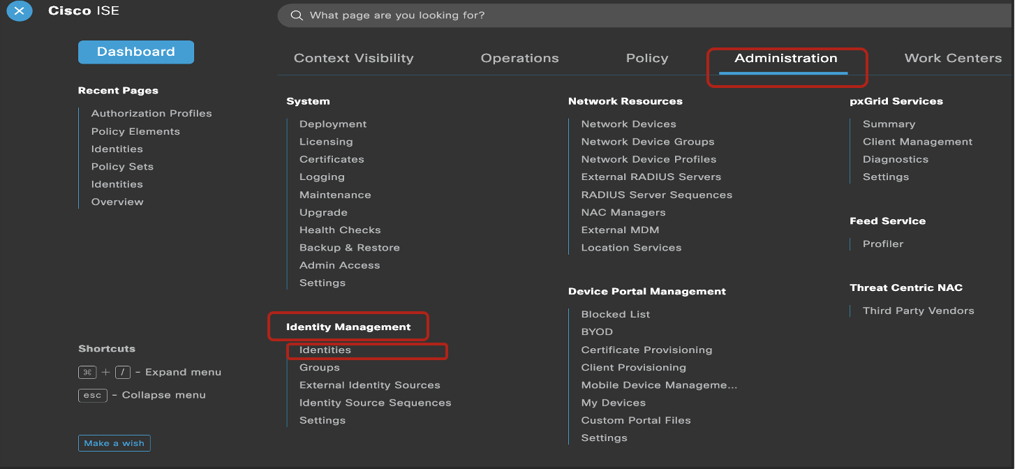Click the Make a wish button
Image resolution: width=1015 pixels, height=469 pixels.
[114, 442]
